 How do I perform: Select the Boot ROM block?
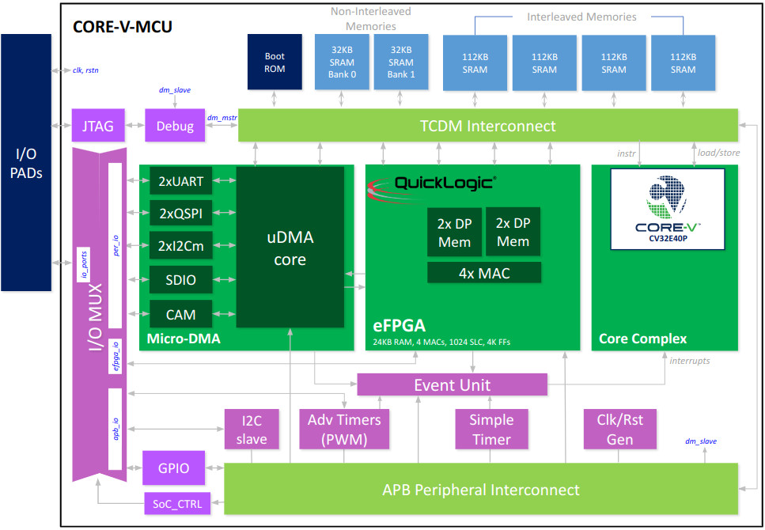(x=275, y=62)
